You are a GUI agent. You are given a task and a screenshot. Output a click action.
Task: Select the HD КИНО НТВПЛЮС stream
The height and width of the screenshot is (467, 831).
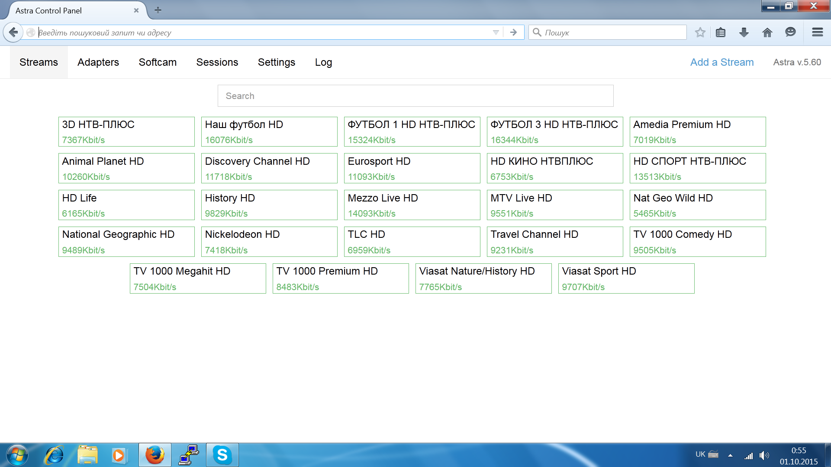pos(555,168)
